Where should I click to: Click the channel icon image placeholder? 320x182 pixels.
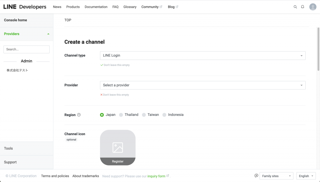(118, 148)
